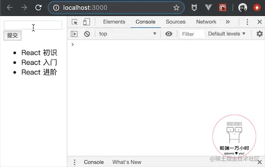Select the React 进阶 list item
Viewport: 265px width, 167px height.
tap(39, 72)
